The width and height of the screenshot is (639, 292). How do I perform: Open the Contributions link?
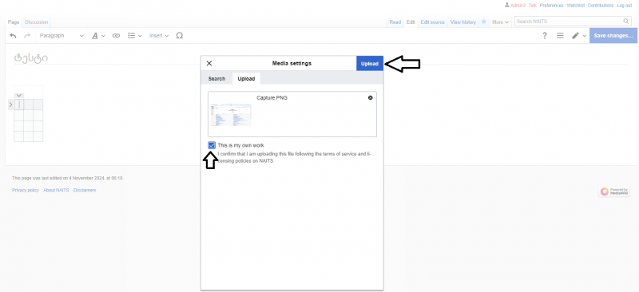(x=601, y=6)
